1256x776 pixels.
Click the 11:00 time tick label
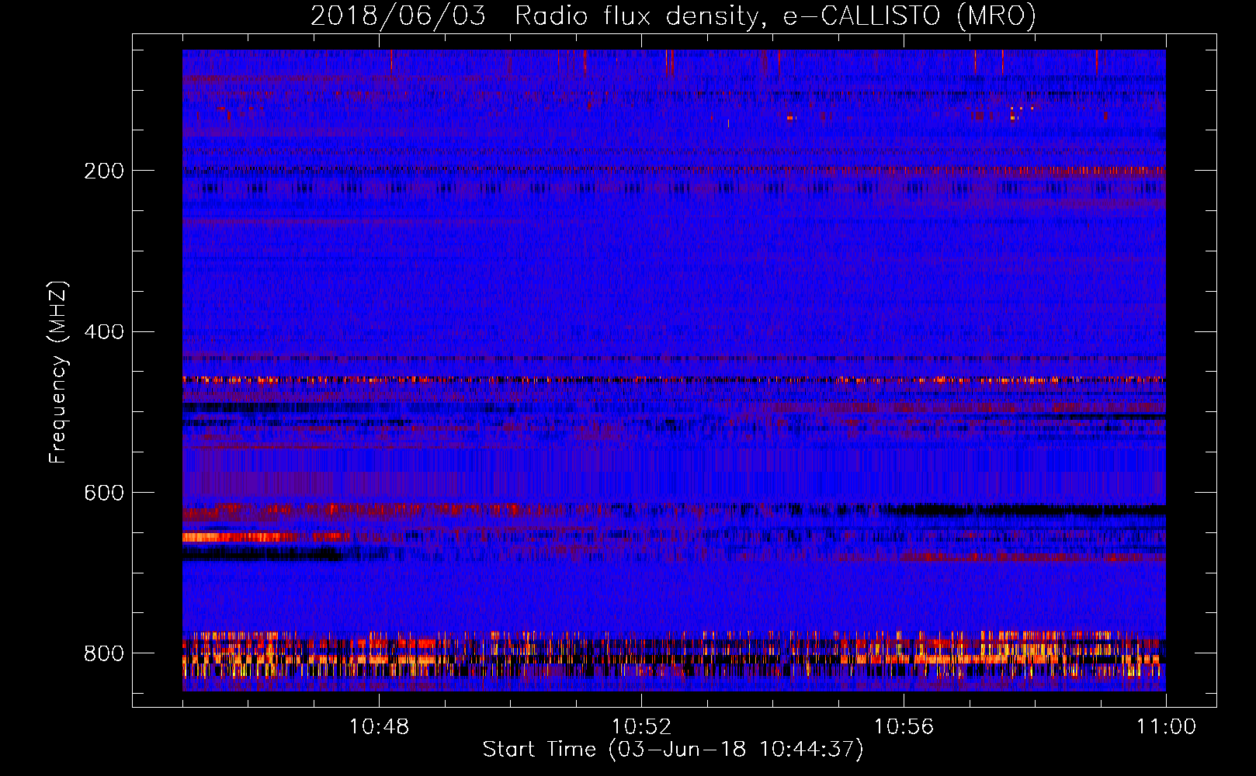tap(1166, 727)
